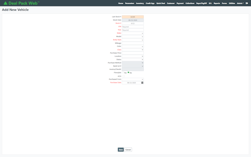Image resolution: width=251 pixels, height=157 pixels.
Task: Open the Purchased From dropdown
Action: (133, 80)
